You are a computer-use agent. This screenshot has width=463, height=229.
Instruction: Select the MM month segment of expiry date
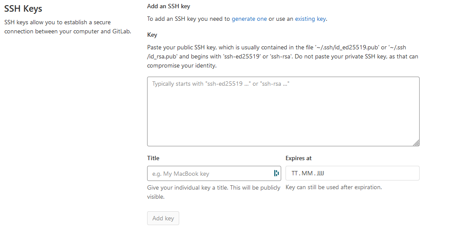307,173
